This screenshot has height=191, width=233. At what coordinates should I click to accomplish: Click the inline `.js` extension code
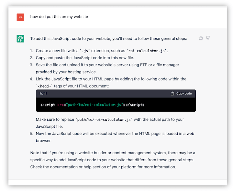[85, 51]
